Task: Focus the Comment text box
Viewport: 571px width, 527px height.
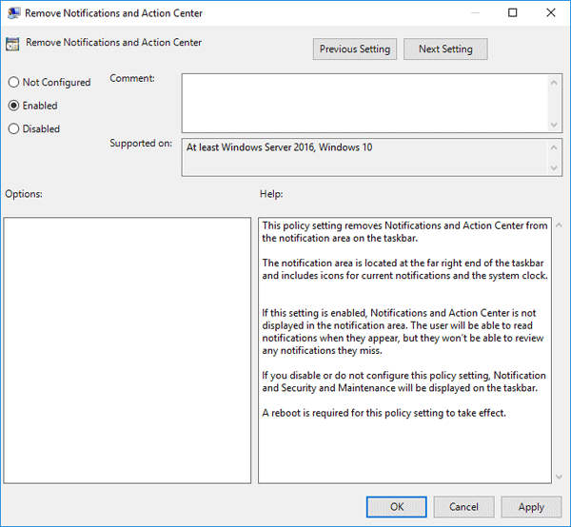Action: (x=364, y=103)
